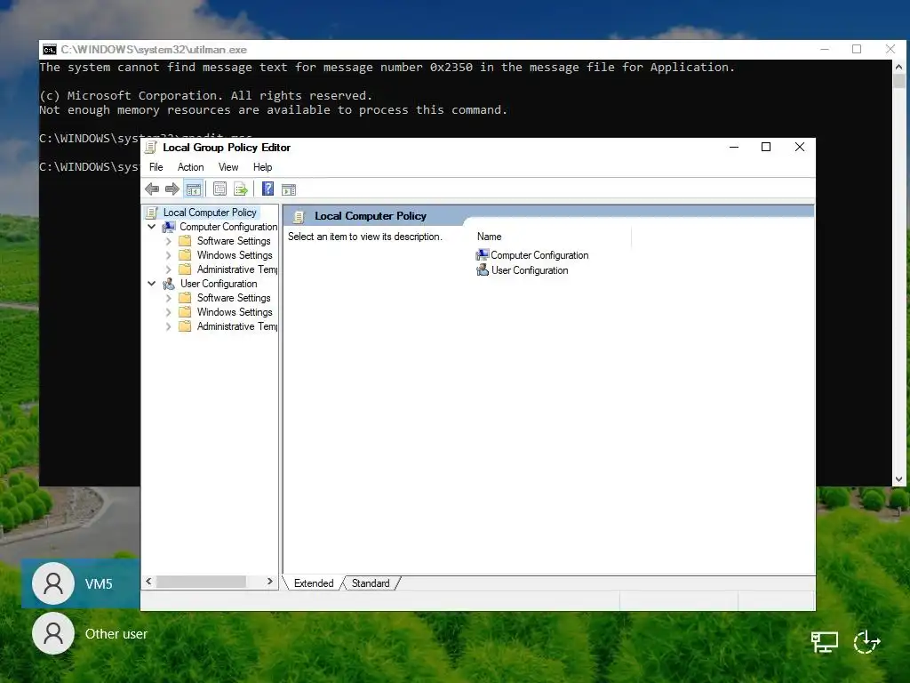910x683 pixels.
Task: Click User Configuration entry in Name list
Action: [530, 270]
